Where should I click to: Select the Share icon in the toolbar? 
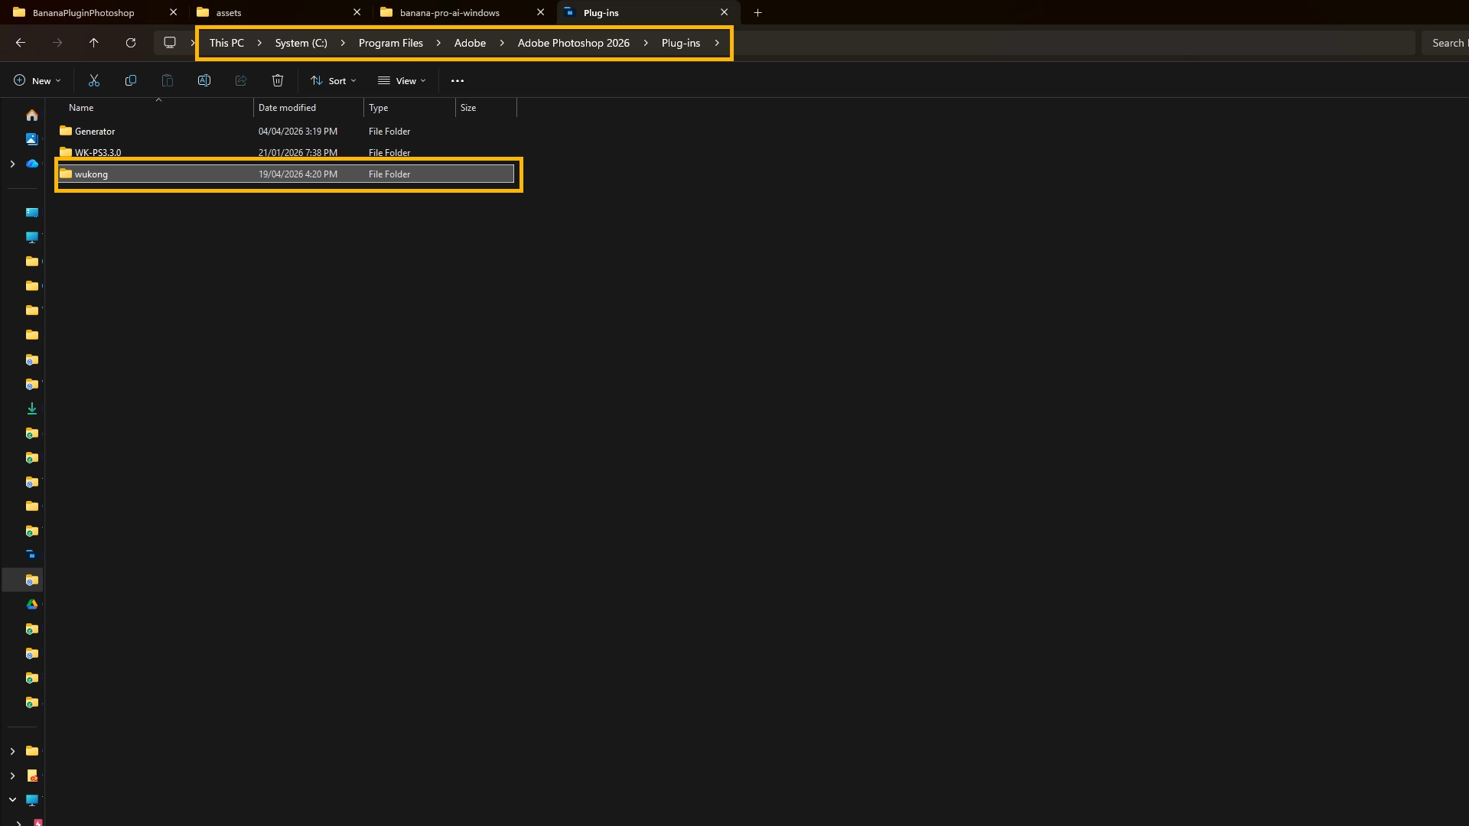click(240, 80)
